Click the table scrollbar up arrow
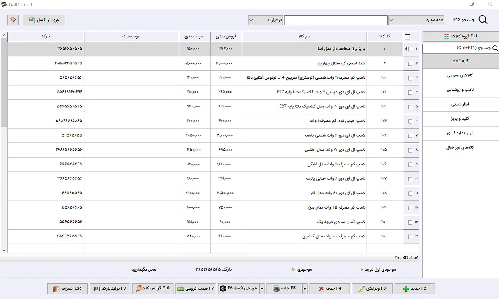Viewport: 499px width, 299px height. pos(4,35)
